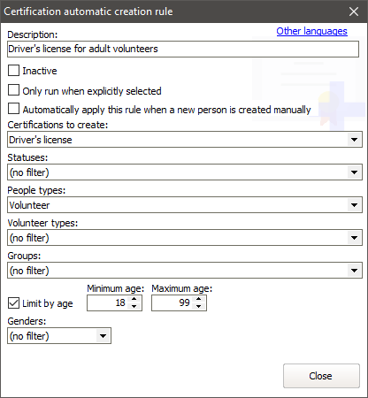Increase the Minimum age value
This screenshot has height=398, width=368.
coord(134,299)
